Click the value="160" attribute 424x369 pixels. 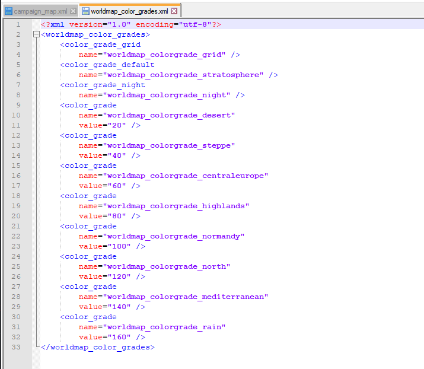(x=104, y=338)
